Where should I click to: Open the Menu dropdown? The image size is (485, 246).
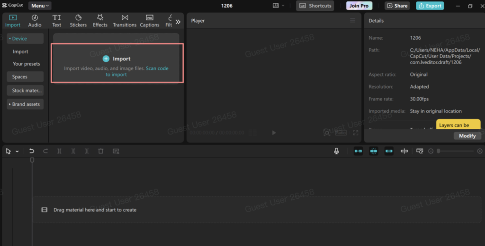[x=40, y=6]
